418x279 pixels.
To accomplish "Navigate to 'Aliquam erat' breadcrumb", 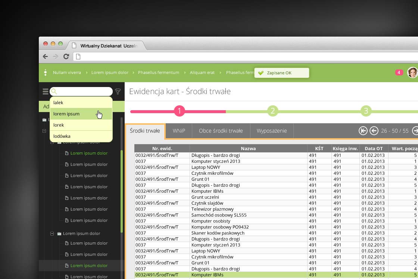I will click(x=202, y=72).
